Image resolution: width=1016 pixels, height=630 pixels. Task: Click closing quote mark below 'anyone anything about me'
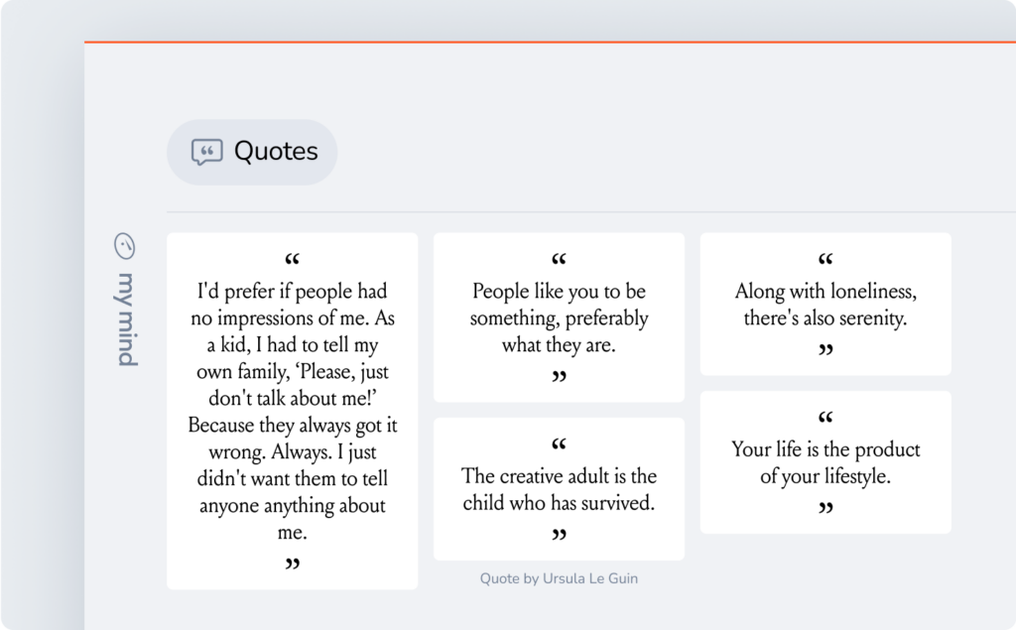click(292, 565)
